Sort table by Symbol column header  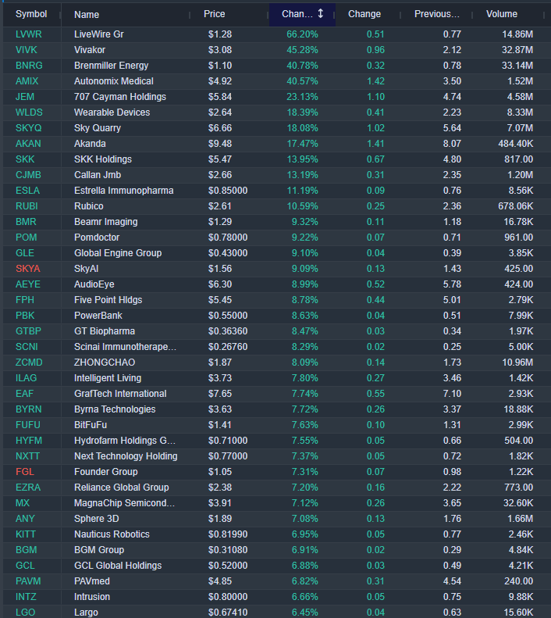[31, 14]
